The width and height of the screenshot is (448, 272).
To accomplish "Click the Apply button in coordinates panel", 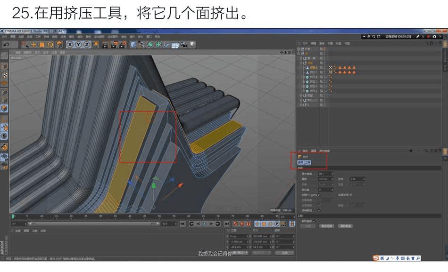I will (x=284, y=253).
